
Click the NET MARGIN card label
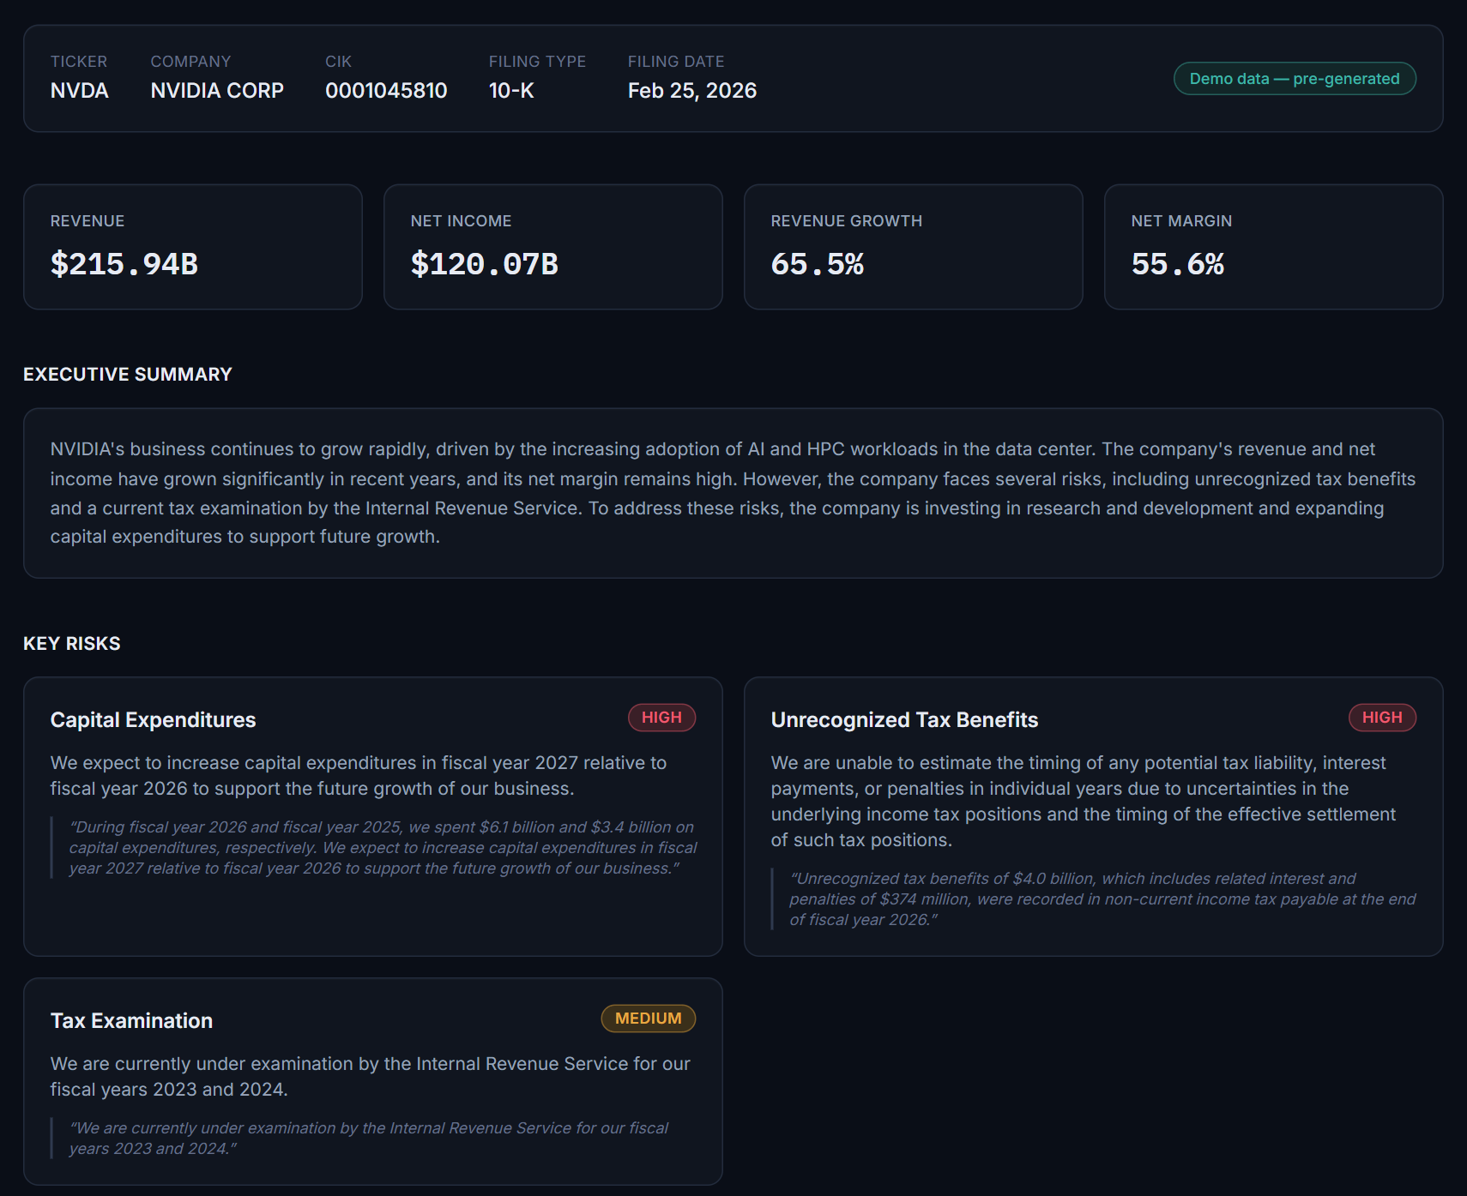pyautogui.click(x=1181, y=221)
